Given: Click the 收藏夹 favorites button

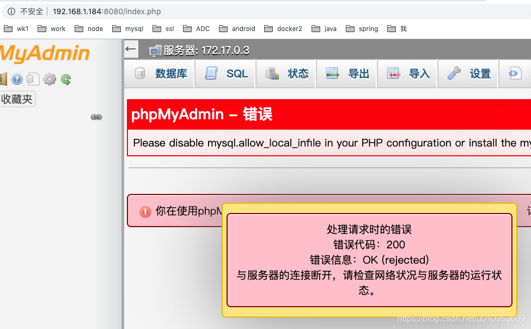Looking at the screenshot, I should coord(16,99).
